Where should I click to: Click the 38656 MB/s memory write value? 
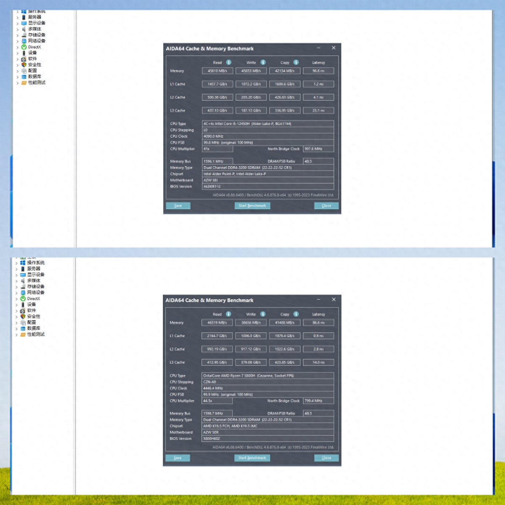point(251,323)
